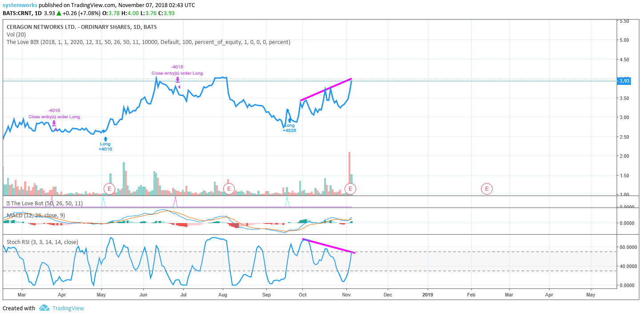Click the 2.00 price axis label
Image resolution: width=642 pixels, height=316 pixels.
point(625,156)
